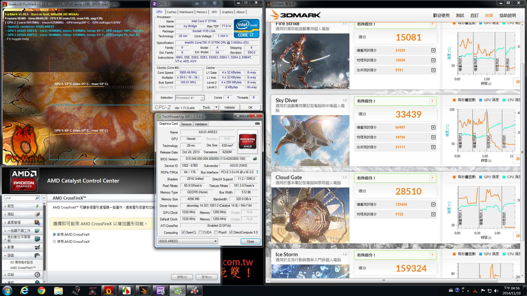Click the flat panel icon on the 我的數位平面面板 row
This screenshot has height=296, width=527.
tap(37, 239)
